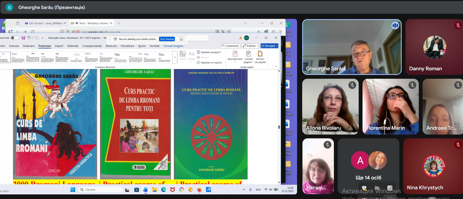Image resolution: width=463 pixels, height=199 pixels.
Task: Click the Save icon in Word's title bar
Action: coord(23,38)
